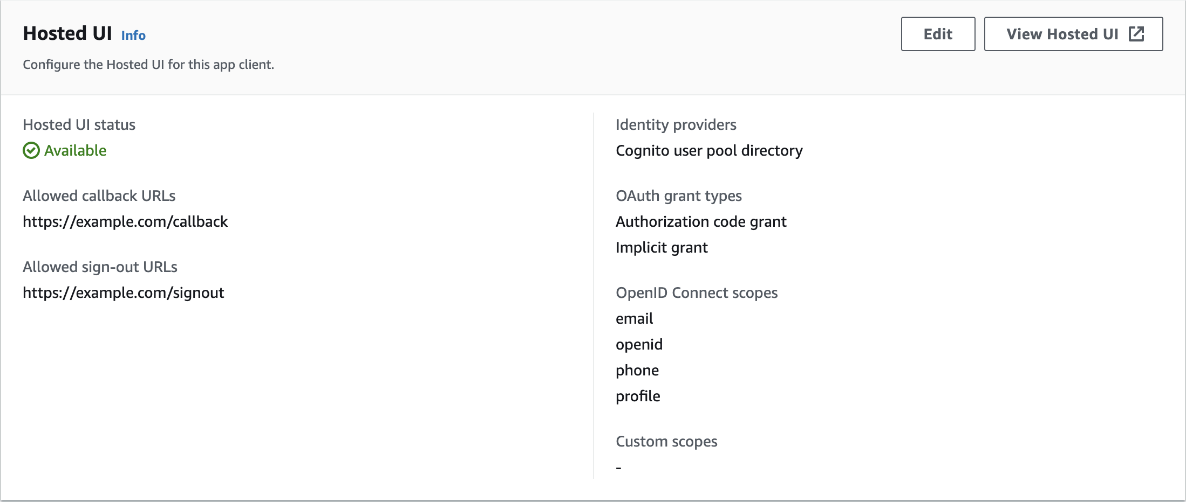Click the Configure the Hosted UI description
The height and width of the screenshot is (502, 1186).
[x=148, y=65]
